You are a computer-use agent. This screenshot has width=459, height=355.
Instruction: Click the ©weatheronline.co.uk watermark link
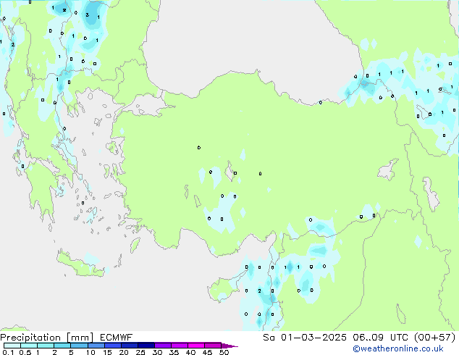pyautogui.click(x=408, y=349)
